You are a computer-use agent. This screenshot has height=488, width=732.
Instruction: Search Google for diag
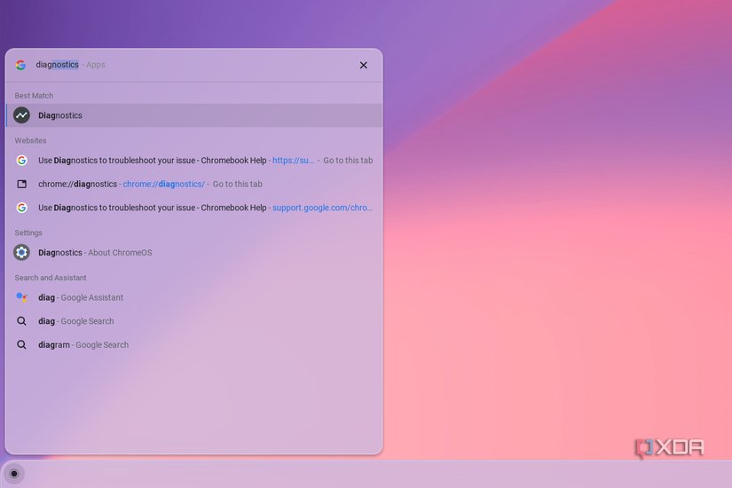point(194,321)
